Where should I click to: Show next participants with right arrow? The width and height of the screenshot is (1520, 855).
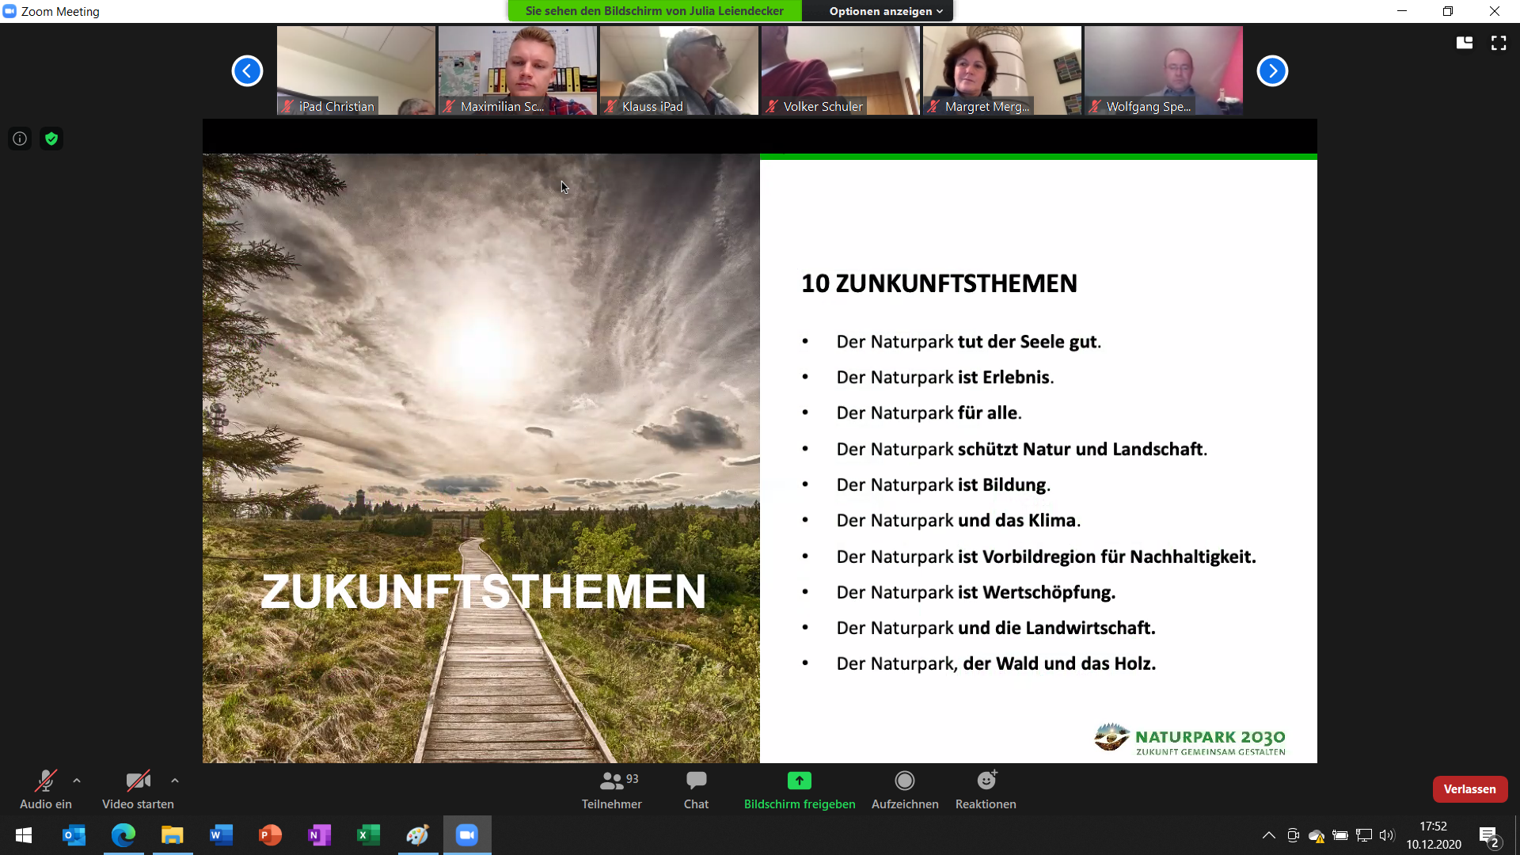[x=1272, y=71]
